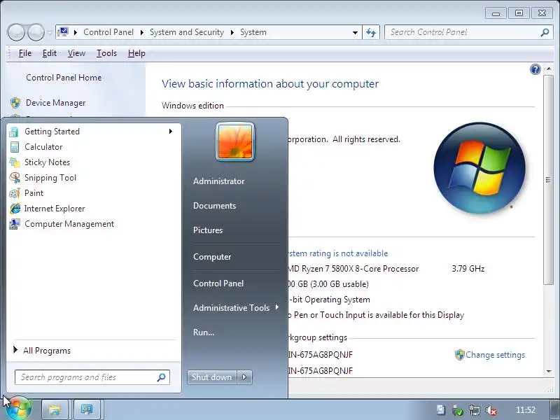Click the Back navigation button

(x=16, y=32)
